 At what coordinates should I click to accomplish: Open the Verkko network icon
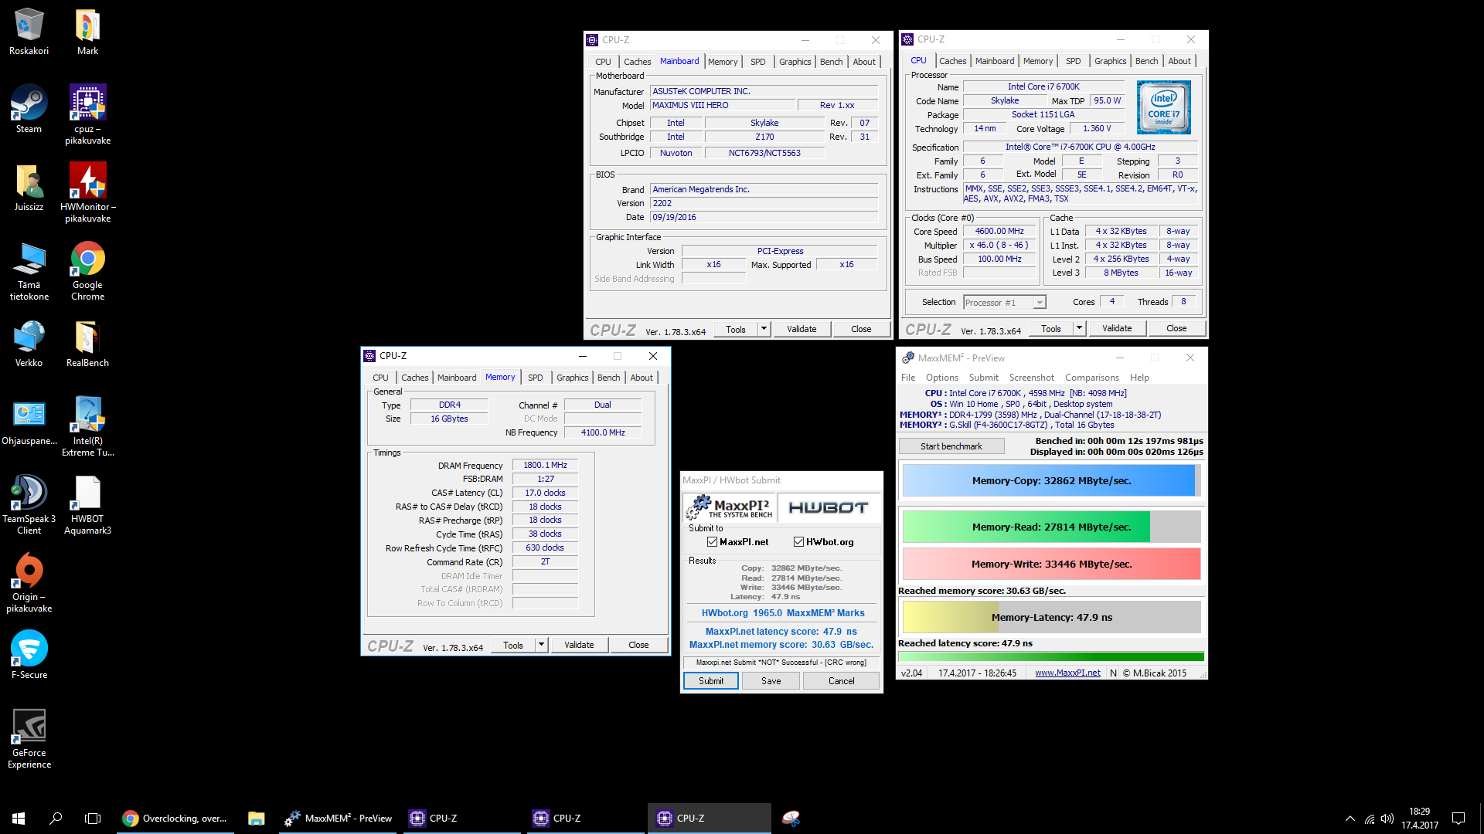pyautogui.click(x=29, y=343)
